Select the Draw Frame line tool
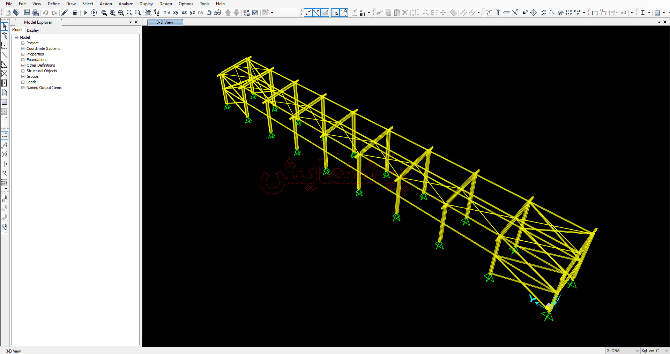This screenshot has height=354, width=670. click(5, 55)
